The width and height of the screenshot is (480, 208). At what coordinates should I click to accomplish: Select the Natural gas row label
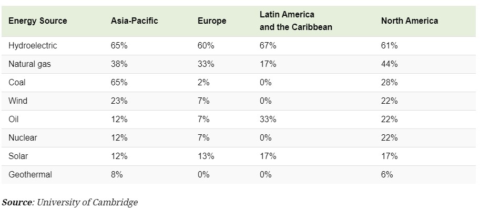(29, 64)
